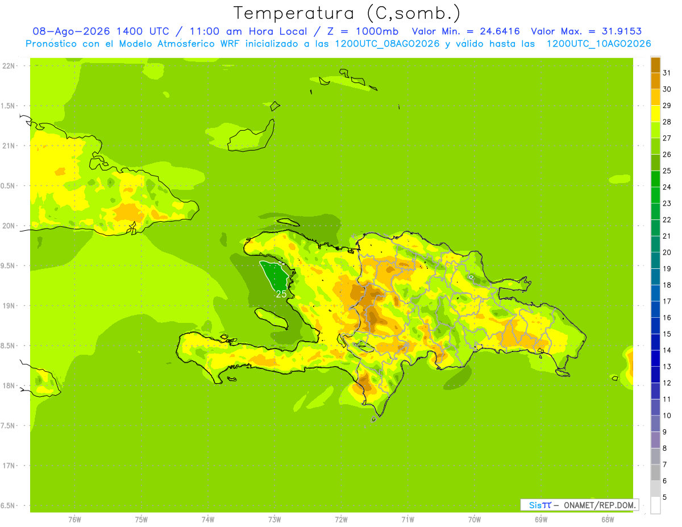Pick the green legend swatch between 24 and 25
Image resolution: width=682 pixels, height=527 pixels.
click(655, 179)
